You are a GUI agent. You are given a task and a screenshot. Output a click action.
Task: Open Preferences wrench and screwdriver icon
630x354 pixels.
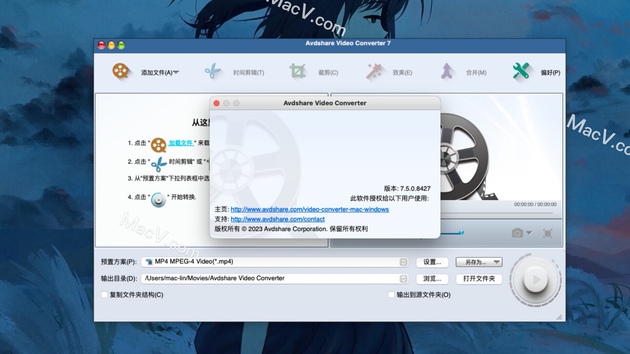click(521, 71)
